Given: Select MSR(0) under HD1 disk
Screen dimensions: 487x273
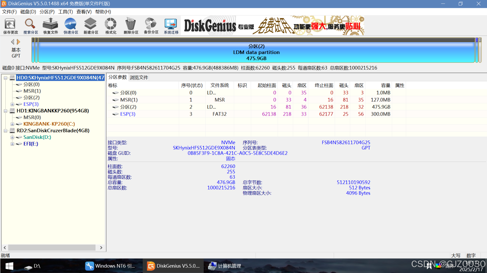Looking at the screenshot, I should 32,117.
